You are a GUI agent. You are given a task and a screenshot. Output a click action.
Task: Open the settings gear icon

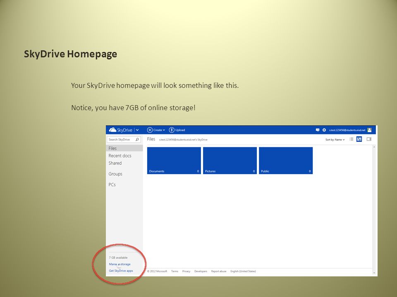[x=324, y=130]
